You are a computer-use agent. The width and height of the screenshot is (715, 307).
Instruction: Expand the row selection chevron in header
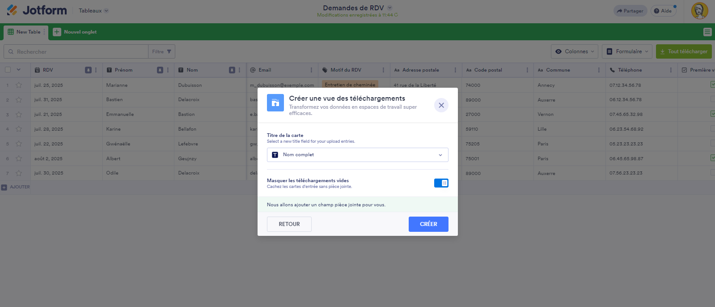coord(19,70)
